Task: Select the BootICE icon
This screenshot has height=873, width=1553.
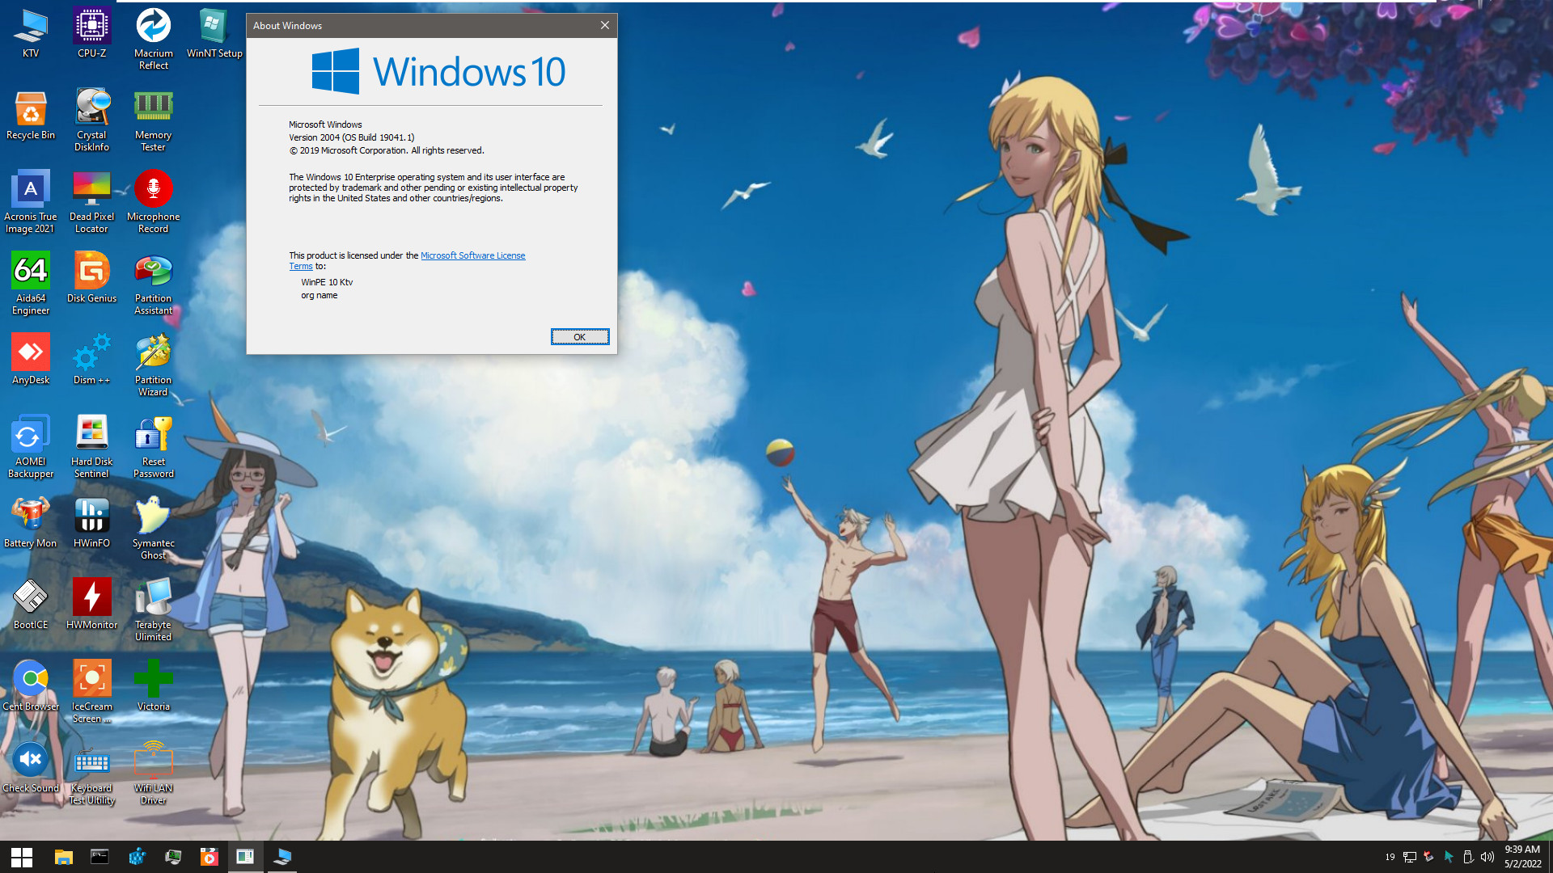Action: (x=31, y=605)
